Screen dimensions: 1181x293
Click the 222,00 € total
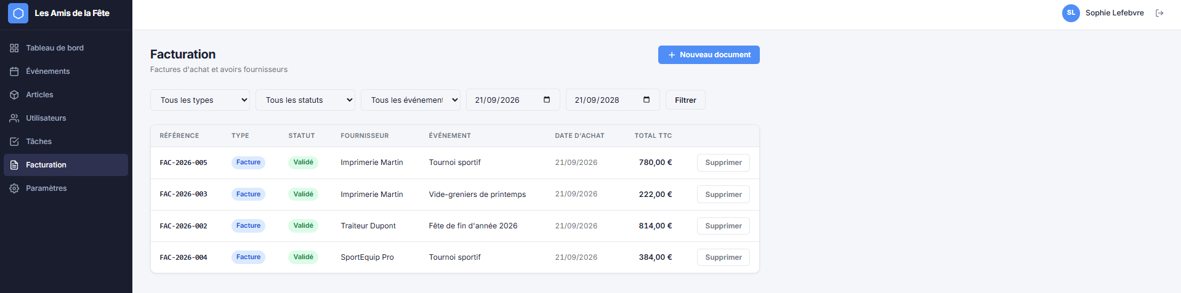point(655,194)
